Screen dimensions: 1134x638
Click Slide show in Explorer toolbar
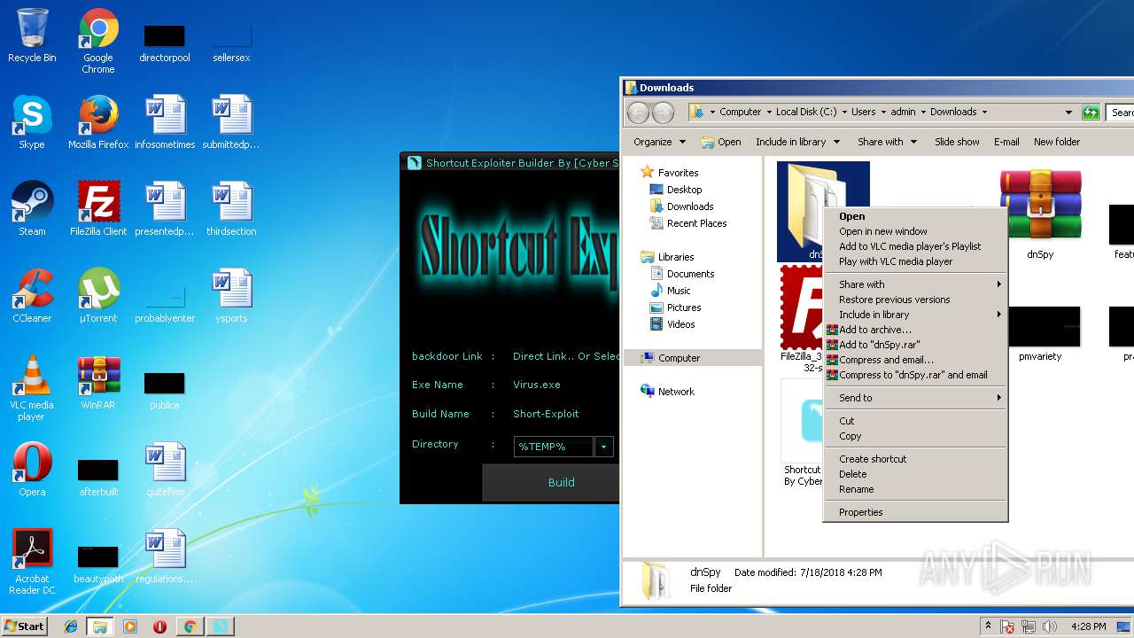click(957, 142)
